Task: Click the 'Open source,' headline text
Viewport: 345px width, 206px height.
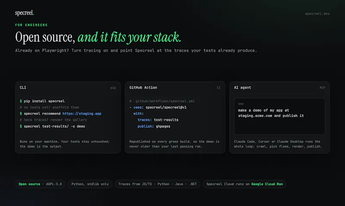Action: click(45, 37)
